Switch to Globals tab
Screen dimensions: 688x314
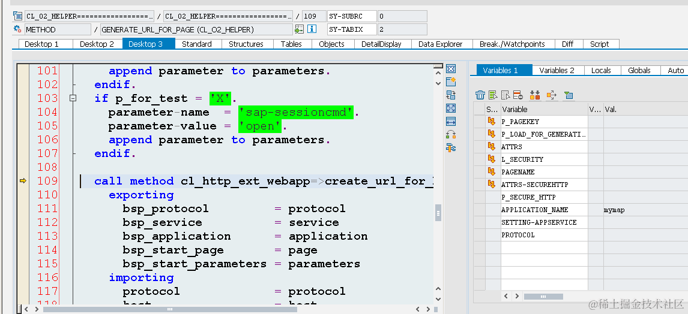pos(639,70)
